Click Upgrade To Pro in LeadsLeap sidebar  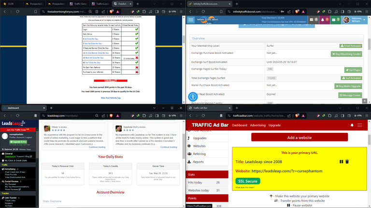click(x=18, y=142)
